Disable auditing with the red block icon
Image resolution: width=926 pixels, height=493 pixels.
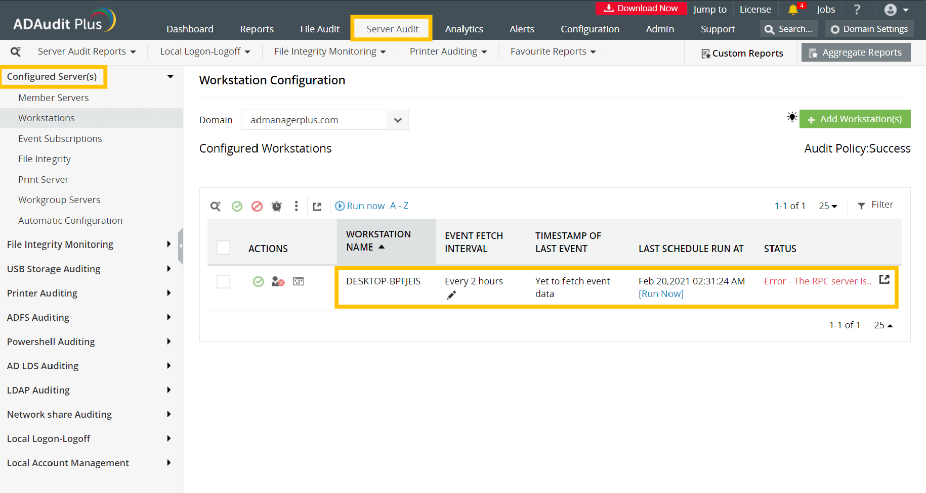coord(257,206)
